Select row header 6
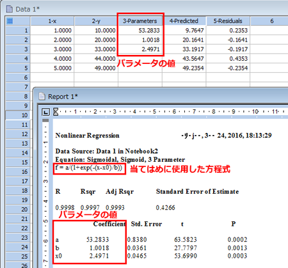288x268 pixels. coord(18,77)
